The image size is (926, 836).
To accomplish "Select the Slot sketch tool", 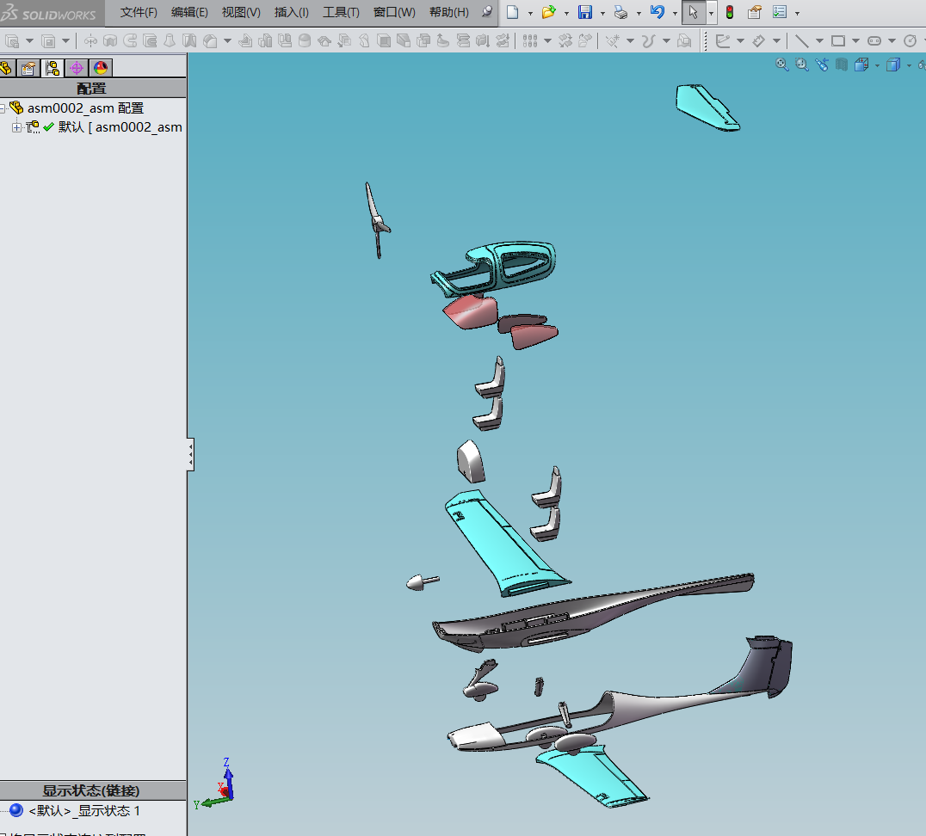I will (874, 40).
